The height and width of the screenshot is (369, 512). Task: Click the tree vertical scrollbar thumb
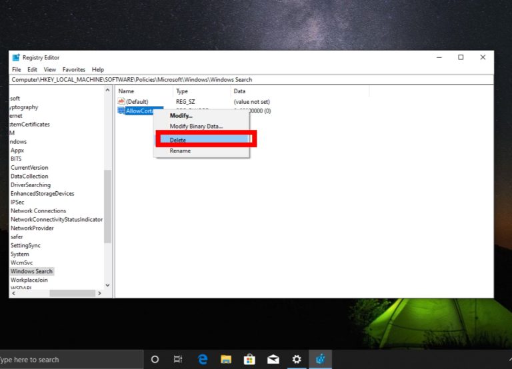(107, 206)
